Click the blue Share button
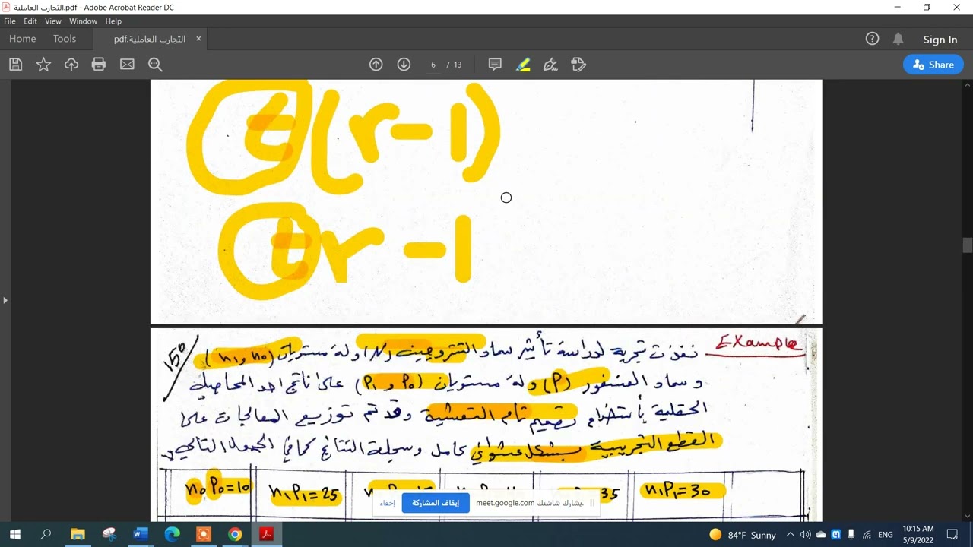 click(x=933, y=65)
